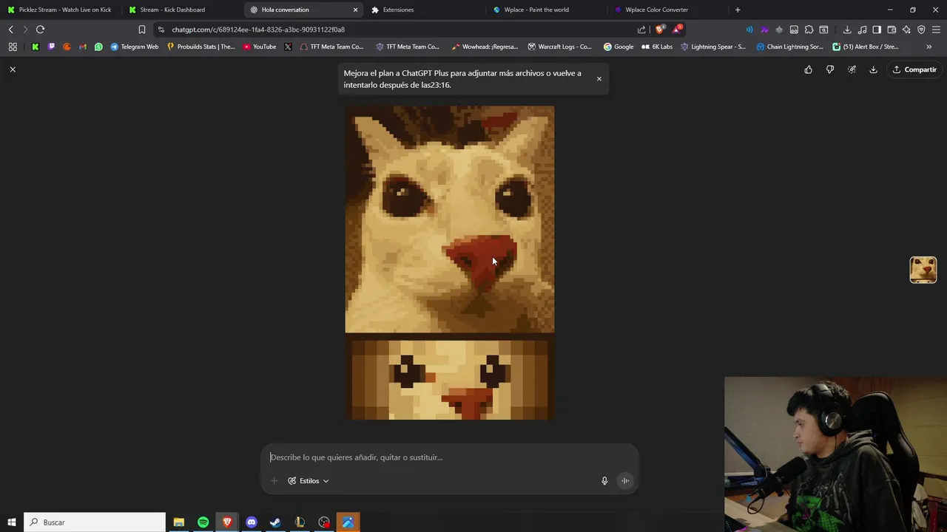Open Telegram Web bookmark
Viewport: 947px width, 532px height.
(x=135, y=47)
